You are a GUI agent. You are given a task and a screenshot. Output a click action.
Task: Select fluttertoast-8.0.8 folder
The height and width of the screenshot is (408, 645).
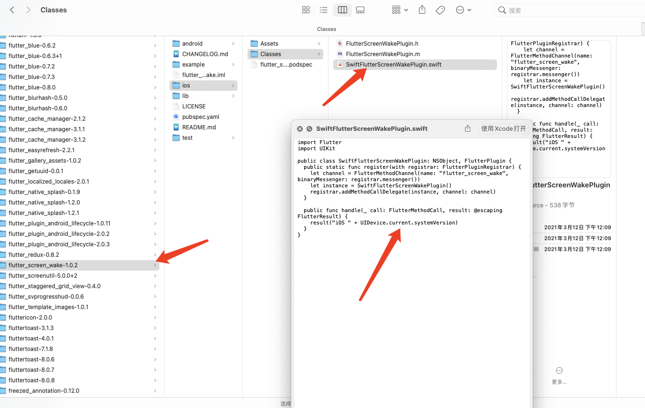click(79, 380)
